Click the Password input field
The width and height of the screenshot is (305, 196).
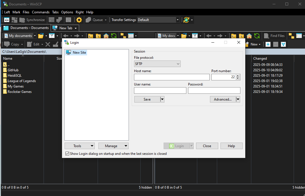coord(214,91)
